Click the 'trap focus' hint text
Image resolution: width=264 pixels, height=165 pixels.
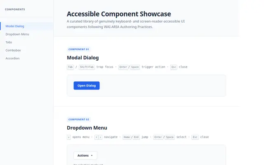pos(105,67)
